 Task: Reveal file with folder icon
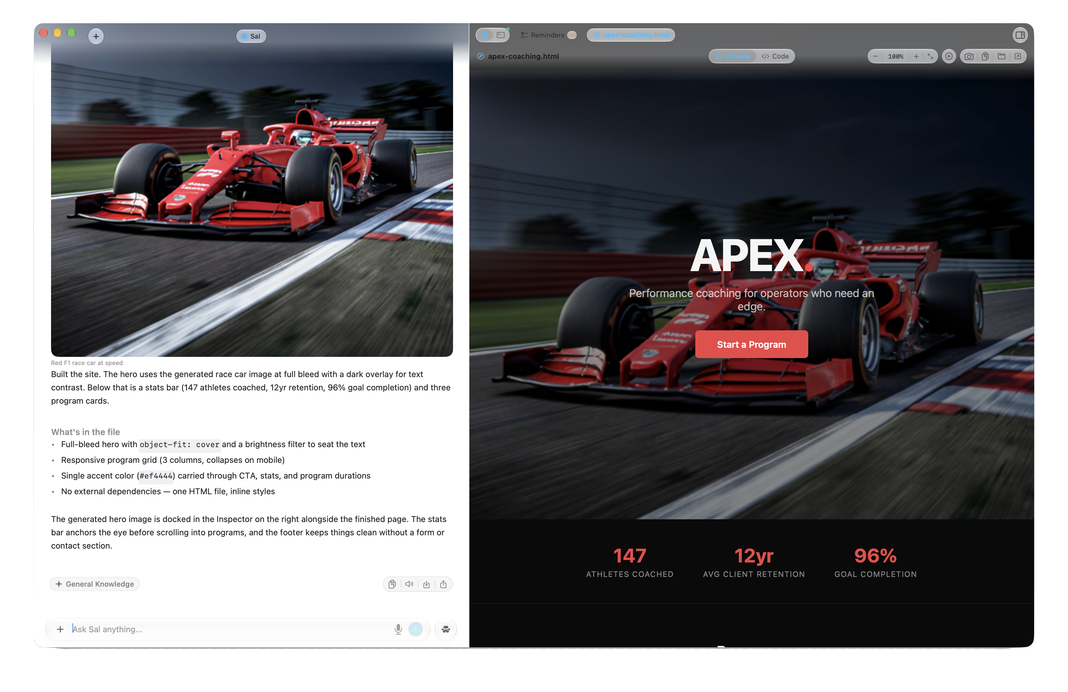(1001, 56)
